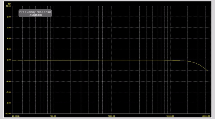Click the 10000.00 frequency label

tap(170, 116)
